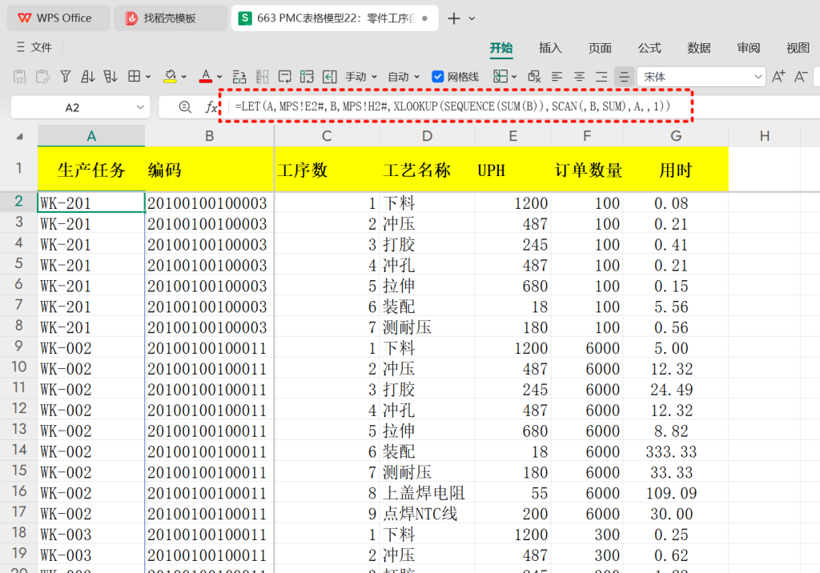Click the indent arrow box icon
The width and height of the screenshot is (820, 573).
(x=329, y=77)
